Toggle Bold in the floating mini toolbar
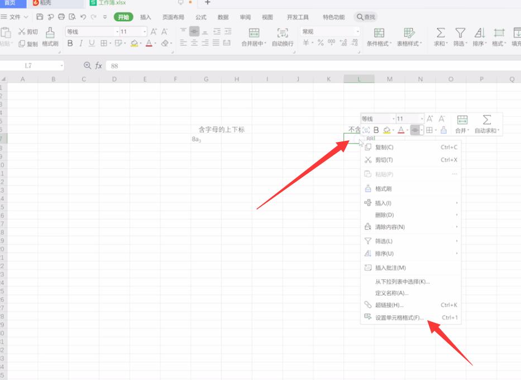Screen dimensions: 521x380 point(376,130)
